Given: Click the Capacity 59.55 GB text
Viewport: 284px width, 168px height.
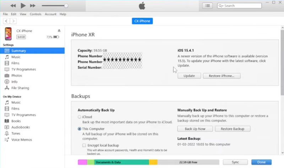Looking at the screenshot, I should (x=92, y=50).
